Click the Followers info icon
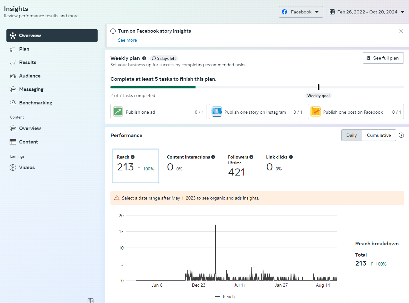409x303 pixels. coord(251,157)
